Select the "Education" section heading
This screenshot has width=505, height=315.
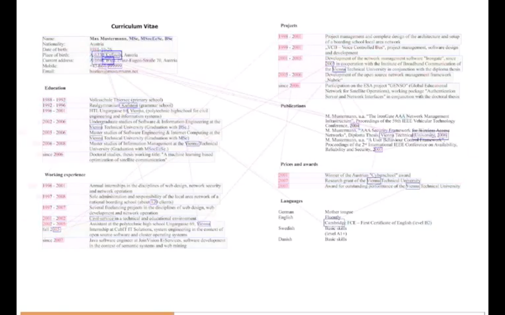pos(55,88)
